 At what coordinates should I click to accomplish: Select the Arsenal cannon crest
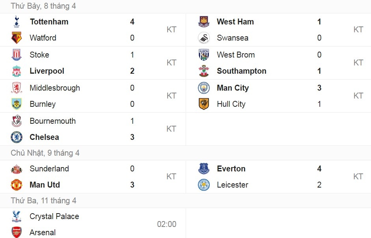point(16,232)
